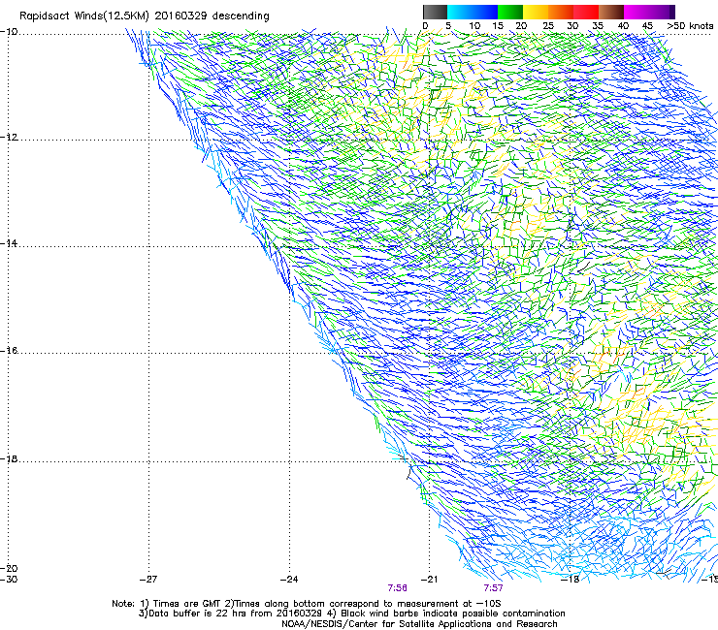Click the 'Data buffer is 22 hrs' note line
Screen dimensions: 718x630
coord(351,614)
